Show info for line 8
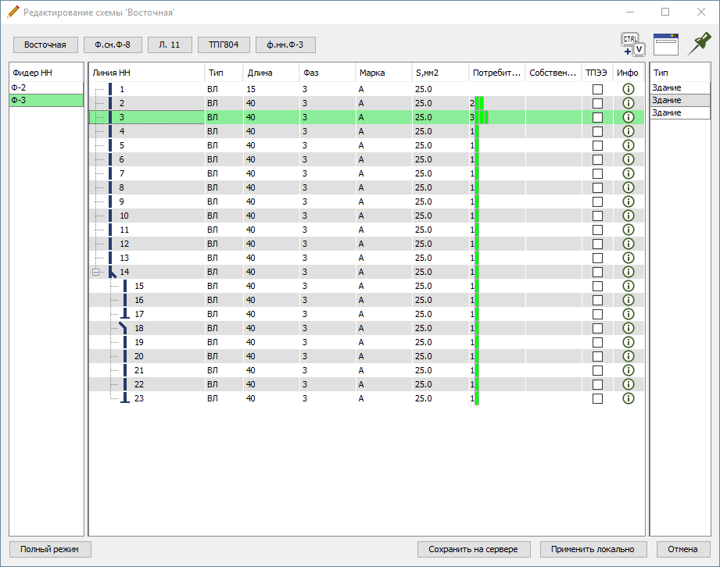The height and width of the screenshot is (567, 720). [629, 187]
